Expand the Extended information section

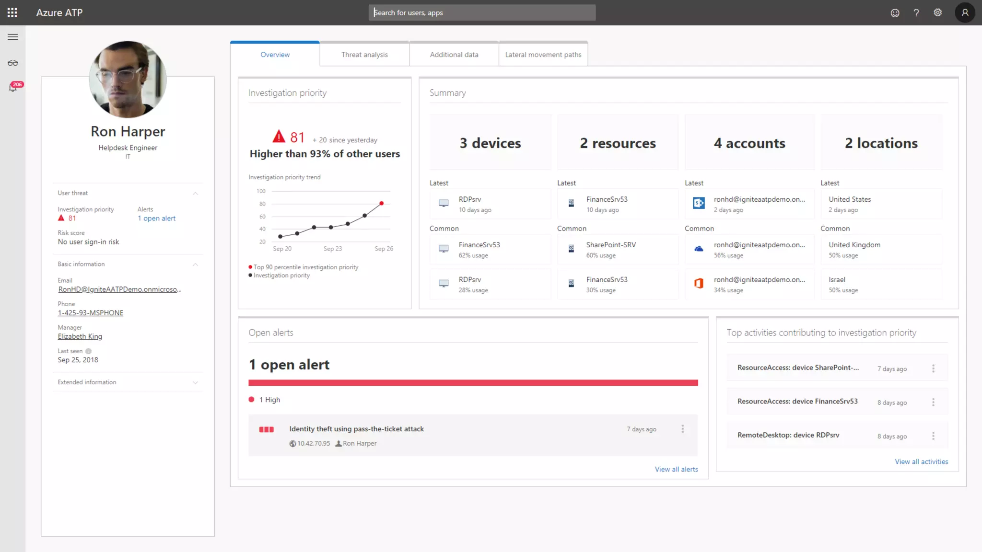tap(195, 382)
